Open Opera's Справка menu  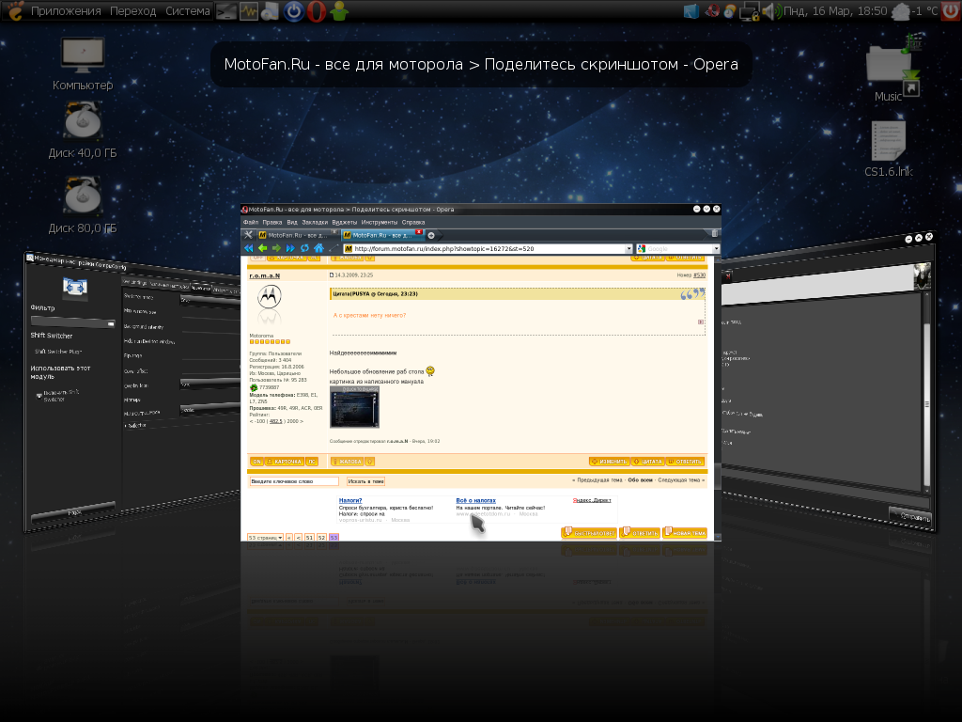point(413,222)
